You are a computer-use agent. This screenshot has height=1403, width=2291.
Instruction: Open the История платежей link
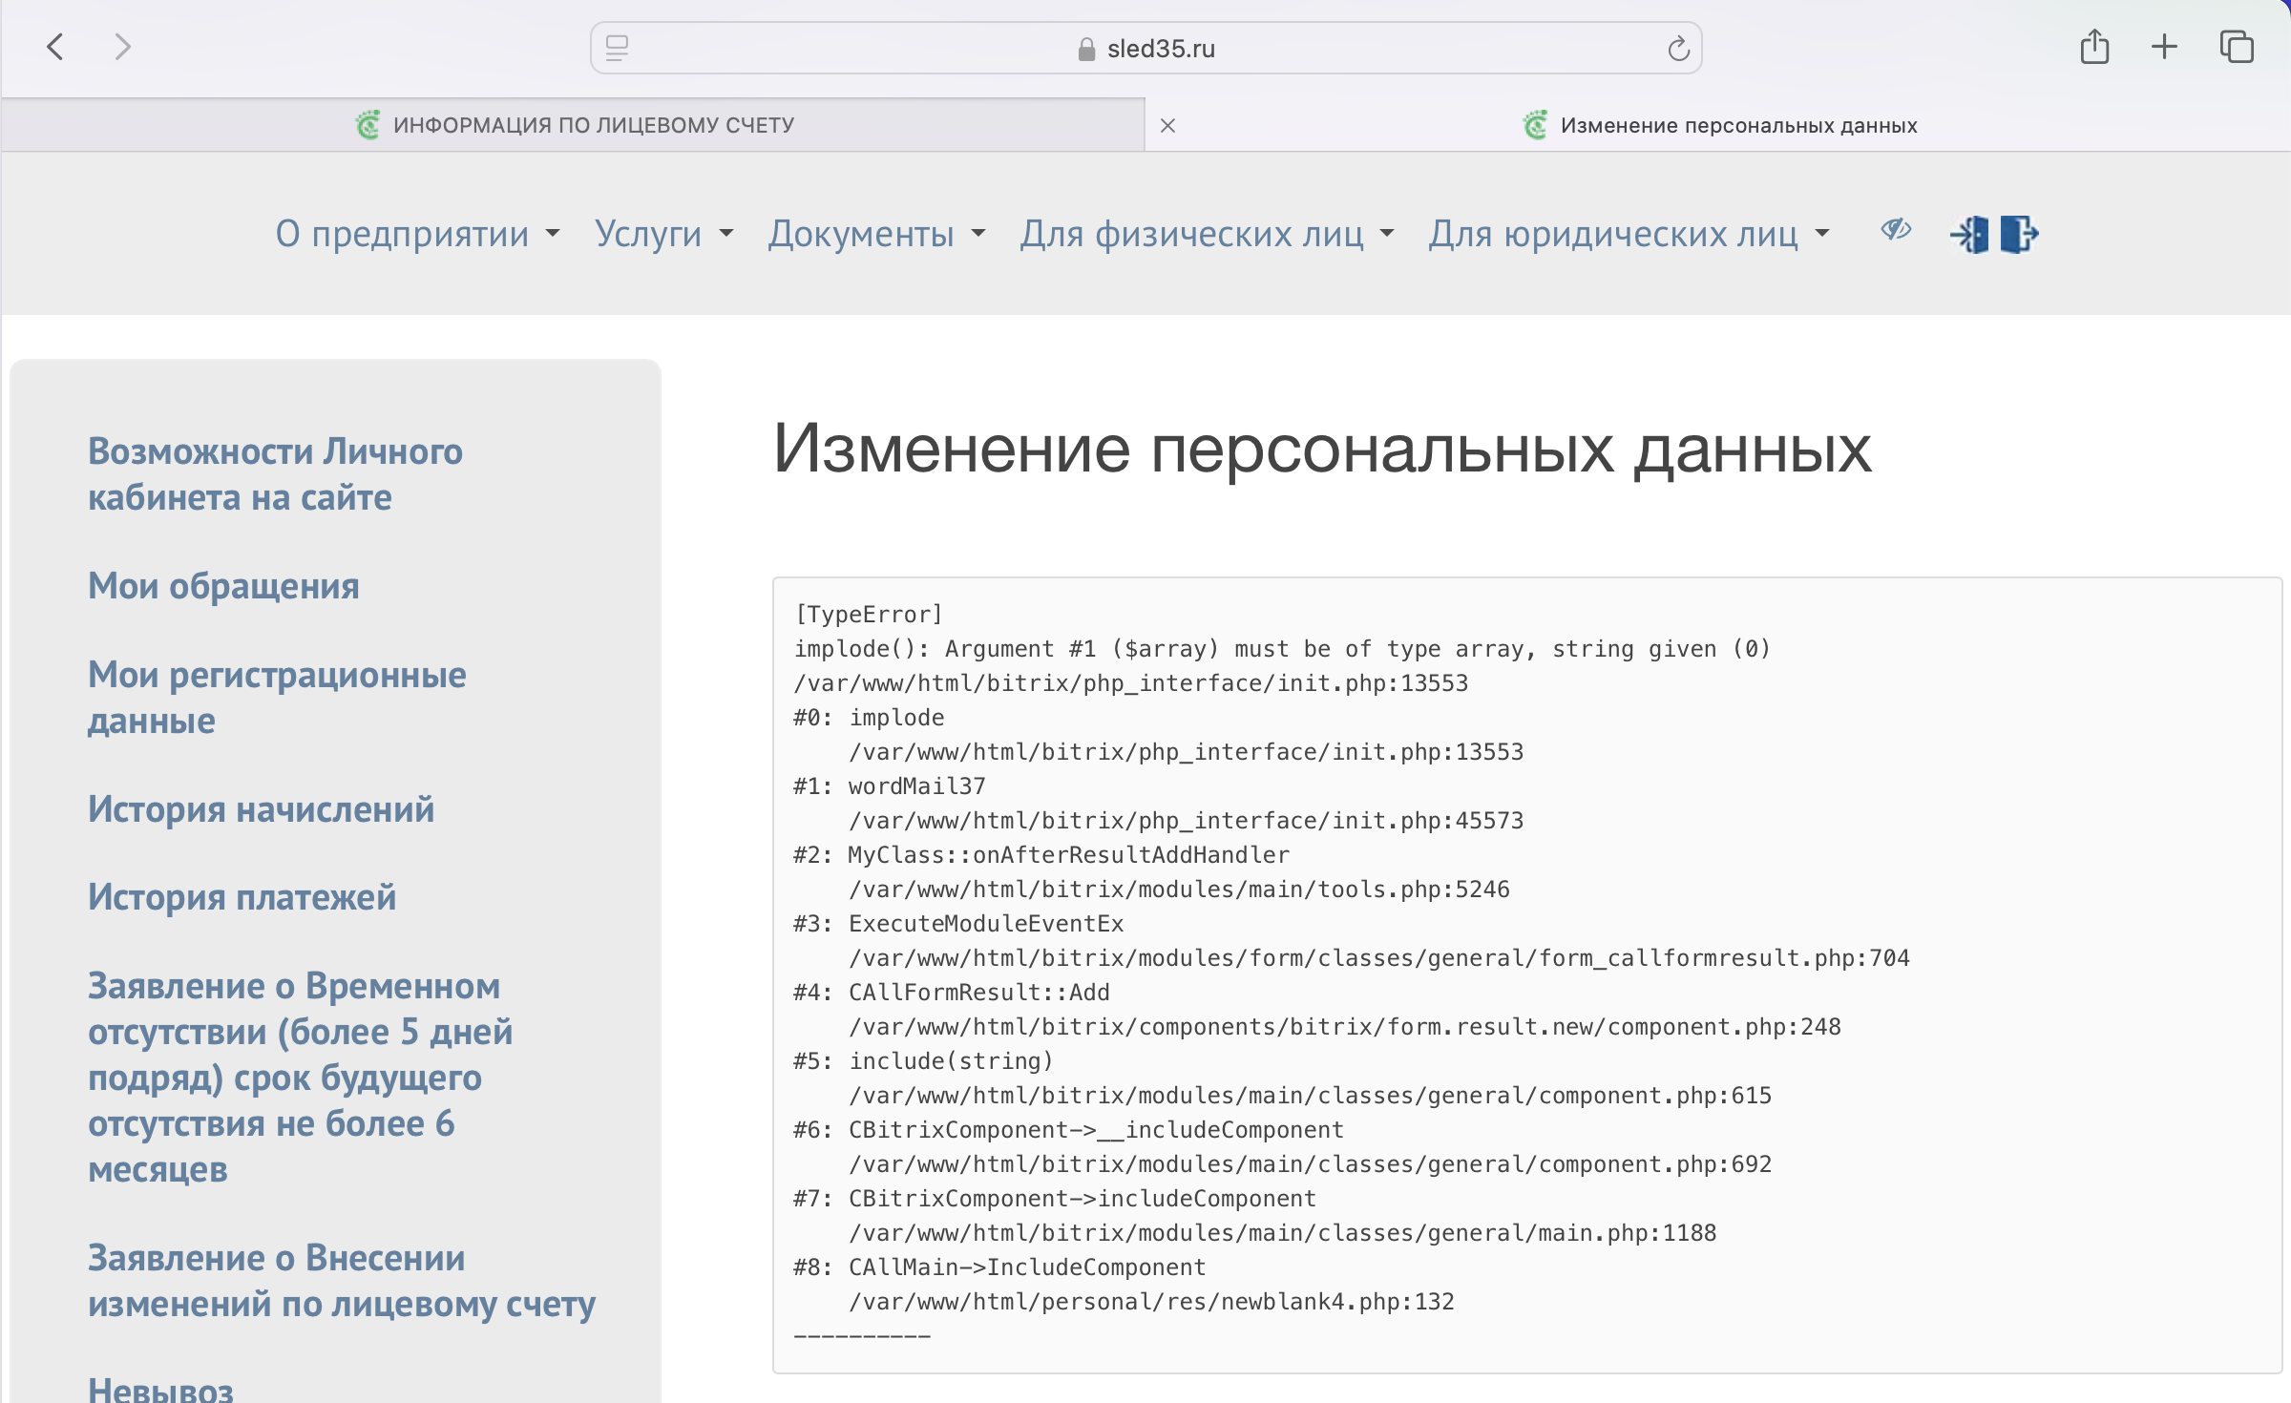[x=242, y=897]
